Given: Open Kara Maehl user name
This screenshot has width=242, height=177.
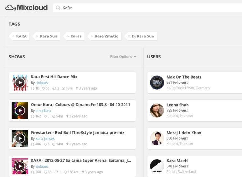Looking at the screenshot, I should pos(177,161).
